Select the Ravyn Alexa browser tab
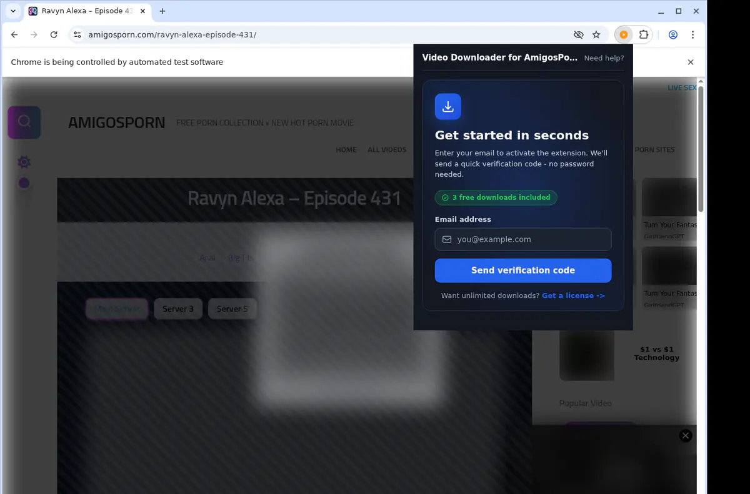This screenshot has height=494, width=750. tap(86, 11)
